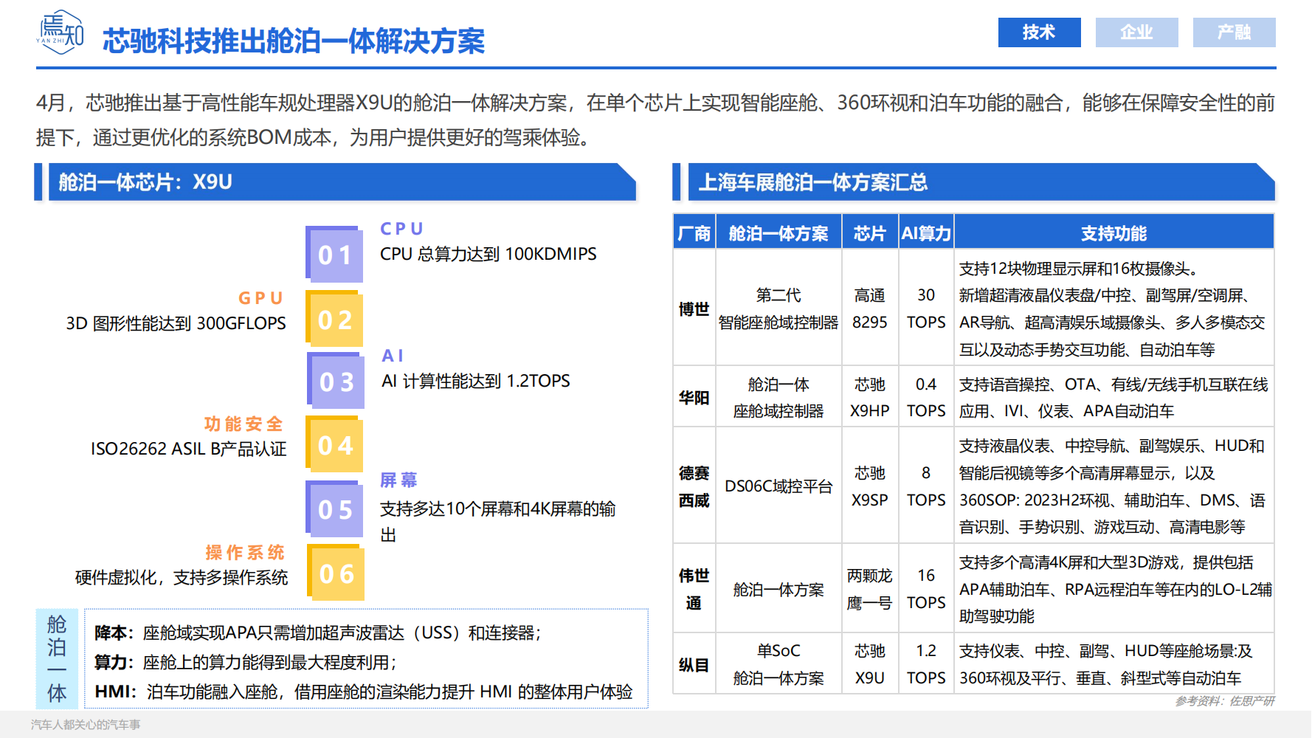The height and width of the screenshot is (738, 1312).
Task: Click the 华阳 vendor cell
Action: point(694,398)
